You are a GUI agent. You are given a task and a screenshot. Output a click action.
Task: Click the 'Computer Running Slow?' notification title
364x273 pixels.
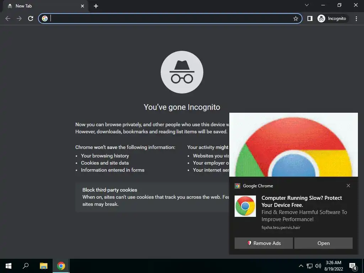pos(301,202)
